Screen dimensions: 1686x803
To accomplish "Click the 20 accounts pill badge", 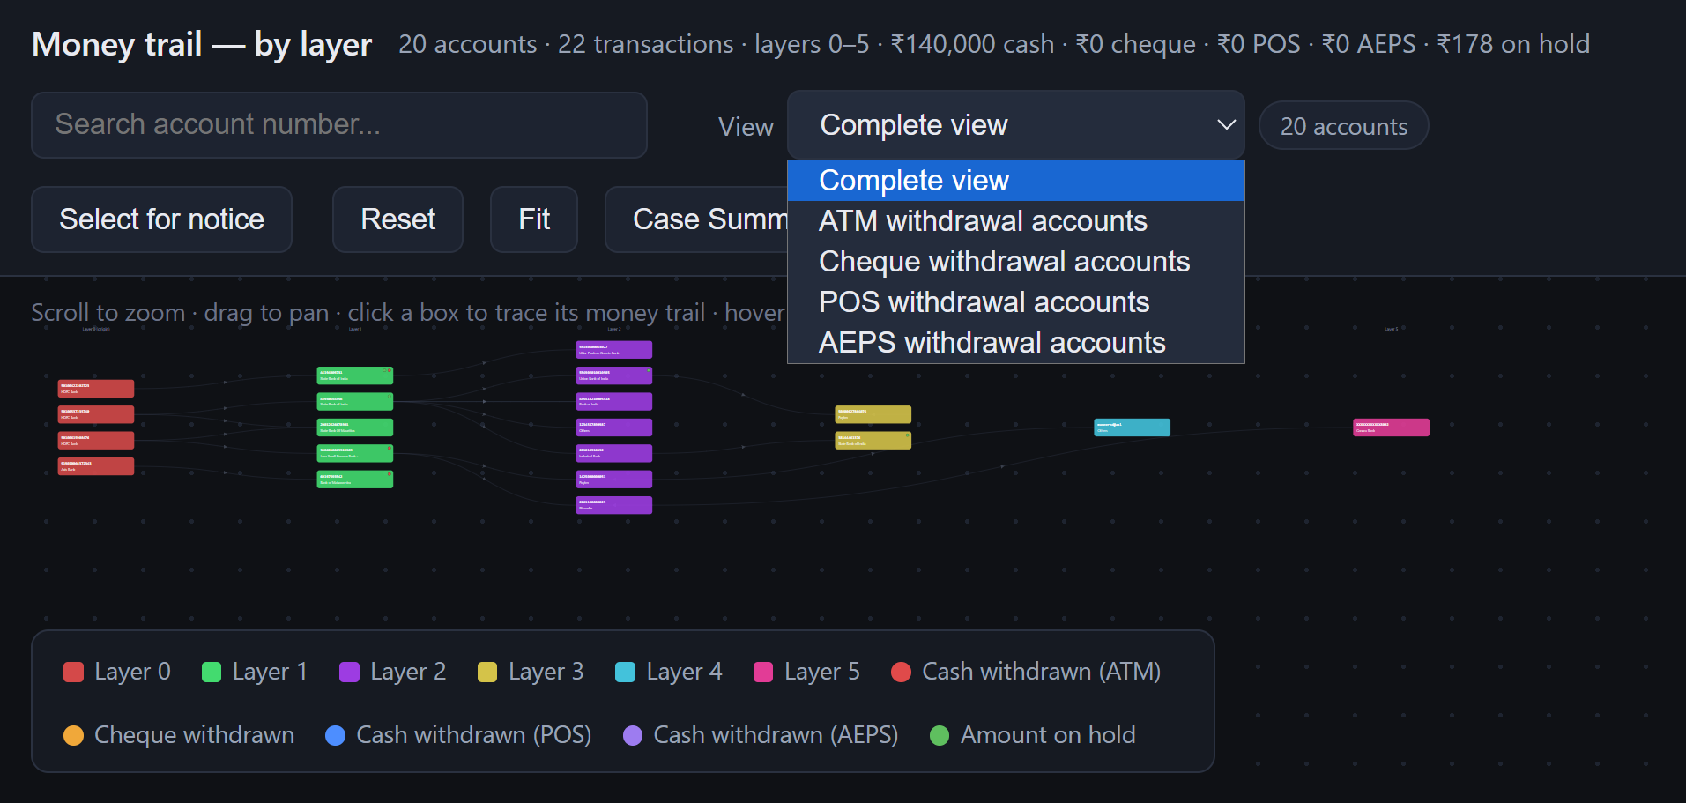I will point(1344,126).
